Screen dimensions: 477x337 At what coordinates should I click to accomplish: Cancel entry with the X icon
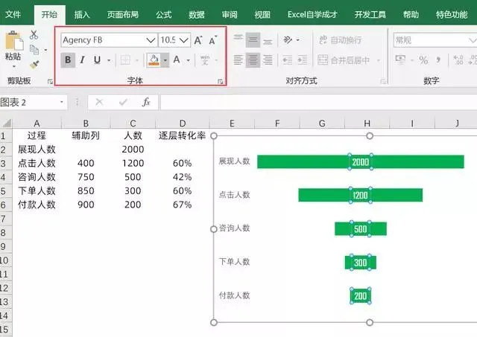pyautogui.click(x=99, y=102)
